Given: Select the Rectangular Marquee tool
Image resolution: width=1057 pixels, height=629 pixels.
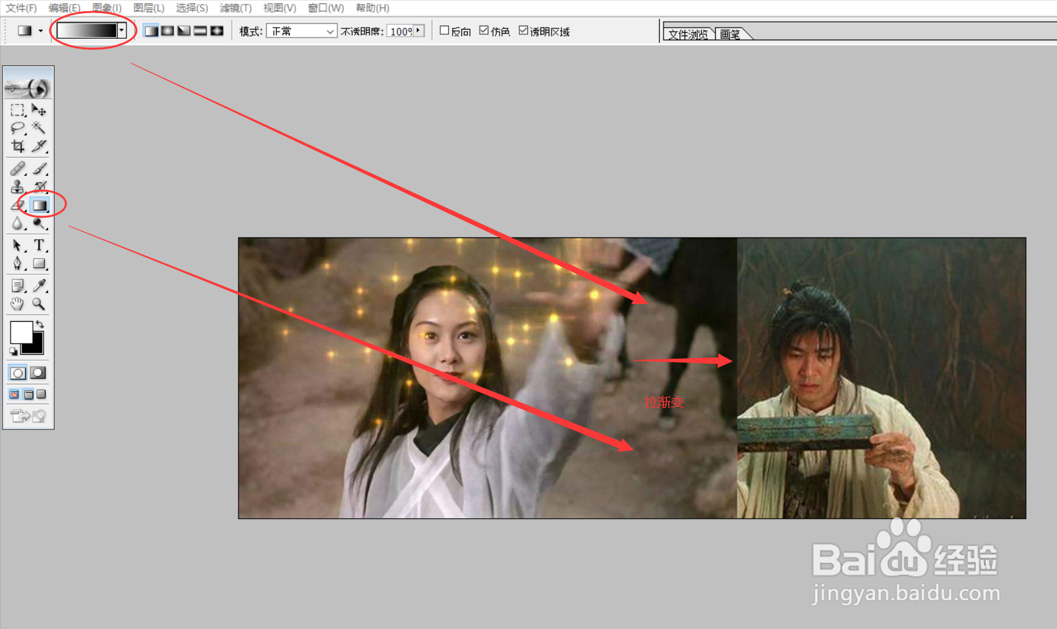Looking at the screenshot, I should 18,110.
